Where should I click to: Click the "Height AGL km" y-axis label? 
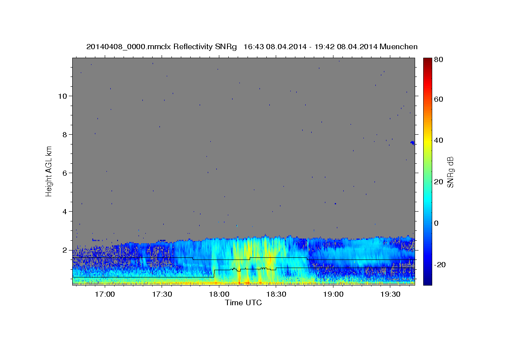tap(49, 171)
